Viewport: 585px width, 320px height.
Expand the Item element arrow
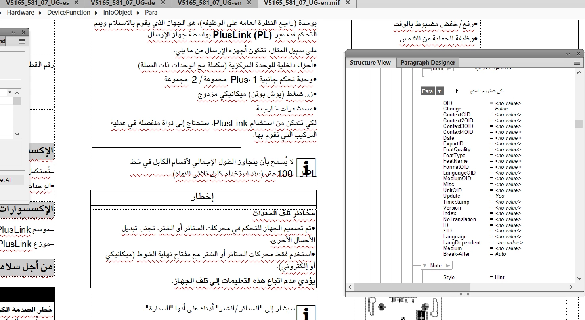click(449, 69)
